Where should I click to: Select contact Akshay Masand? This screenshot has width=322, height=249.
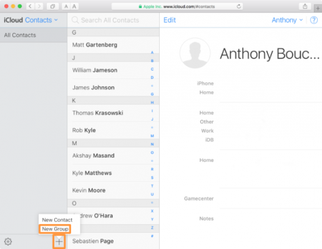(114, 156)
